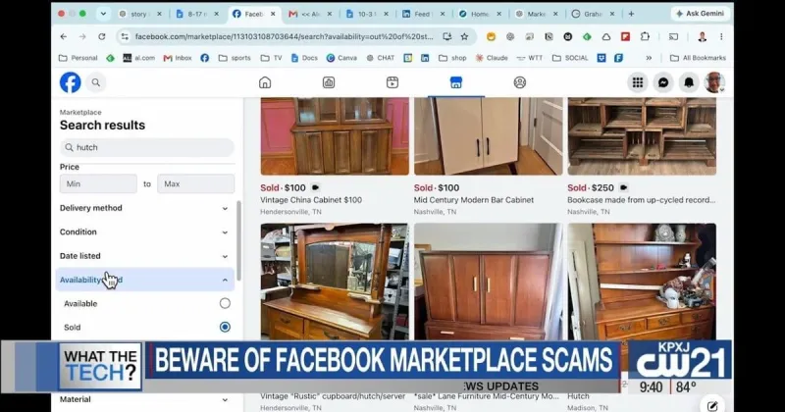Open a new browser tab with plus

click(631, 14)
